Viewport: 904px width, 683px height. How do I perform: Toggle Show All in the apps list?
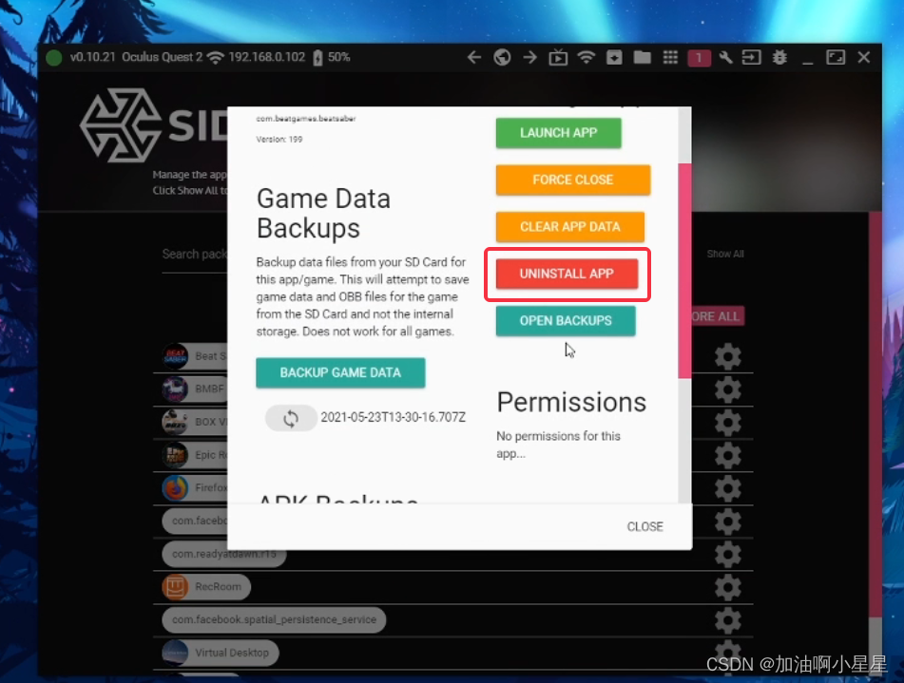[725, 255]
